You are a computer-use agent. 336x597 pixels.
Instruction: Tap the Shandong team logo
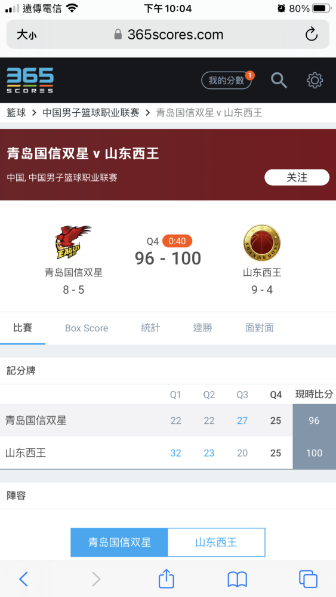click(x=262, y=242)
